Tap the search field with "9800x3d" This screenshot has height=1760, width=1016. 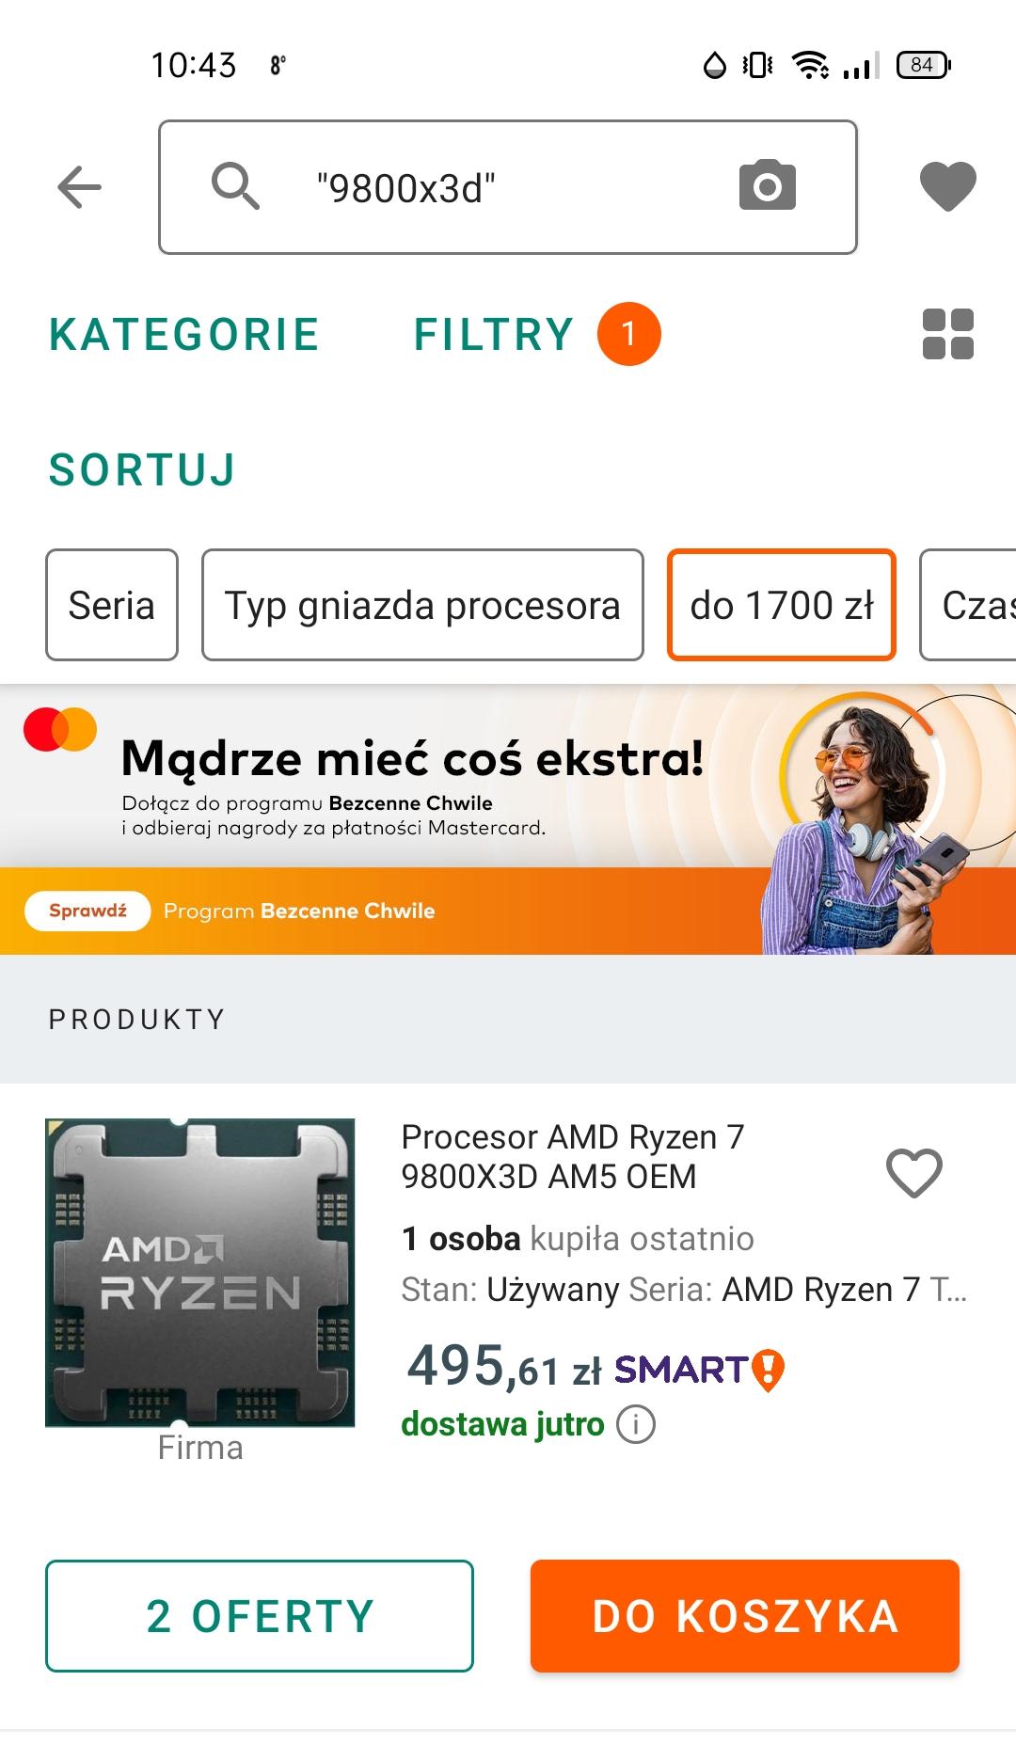508,187
